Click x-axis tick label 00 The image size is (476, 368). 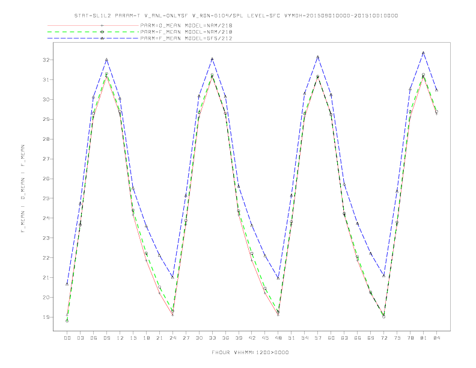tap(67, 338)
